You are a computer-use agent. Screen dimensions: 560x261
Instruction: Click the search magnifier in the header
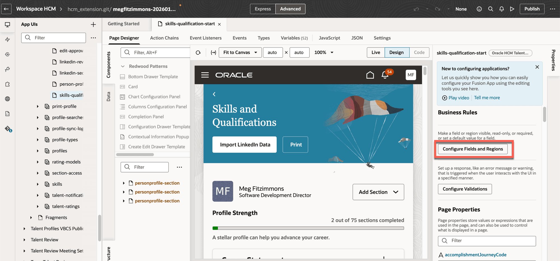point(490,9)
